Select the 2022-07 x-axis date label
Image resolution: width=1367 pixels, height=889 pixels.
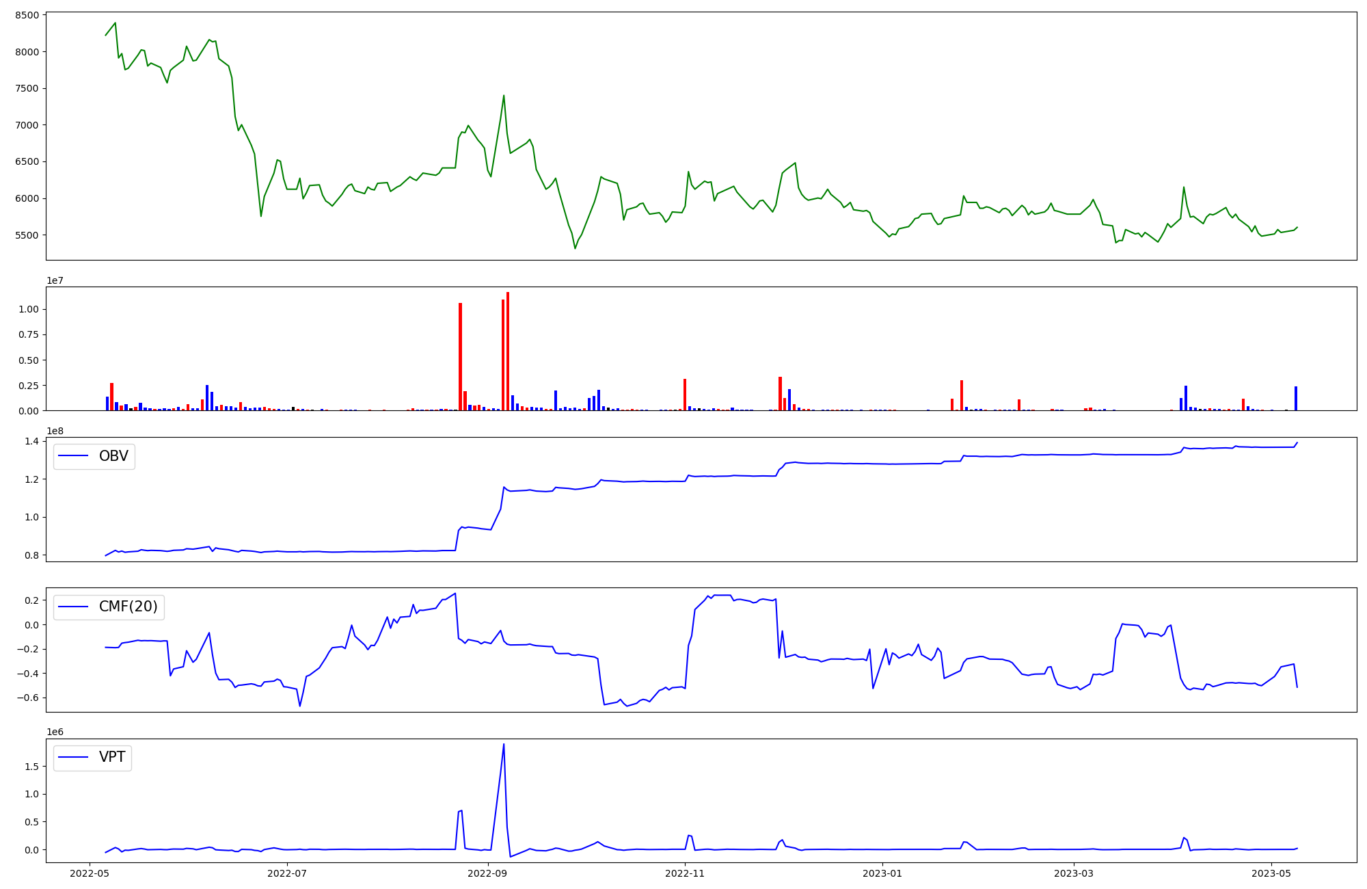point(287,873)
